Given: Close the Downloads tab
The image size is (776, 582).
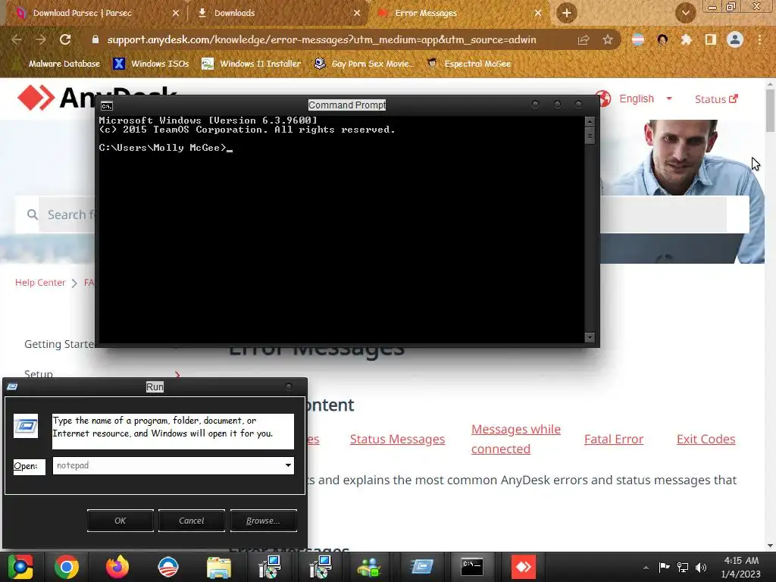Looking at the screenshot, I should (x=357, y=13).
